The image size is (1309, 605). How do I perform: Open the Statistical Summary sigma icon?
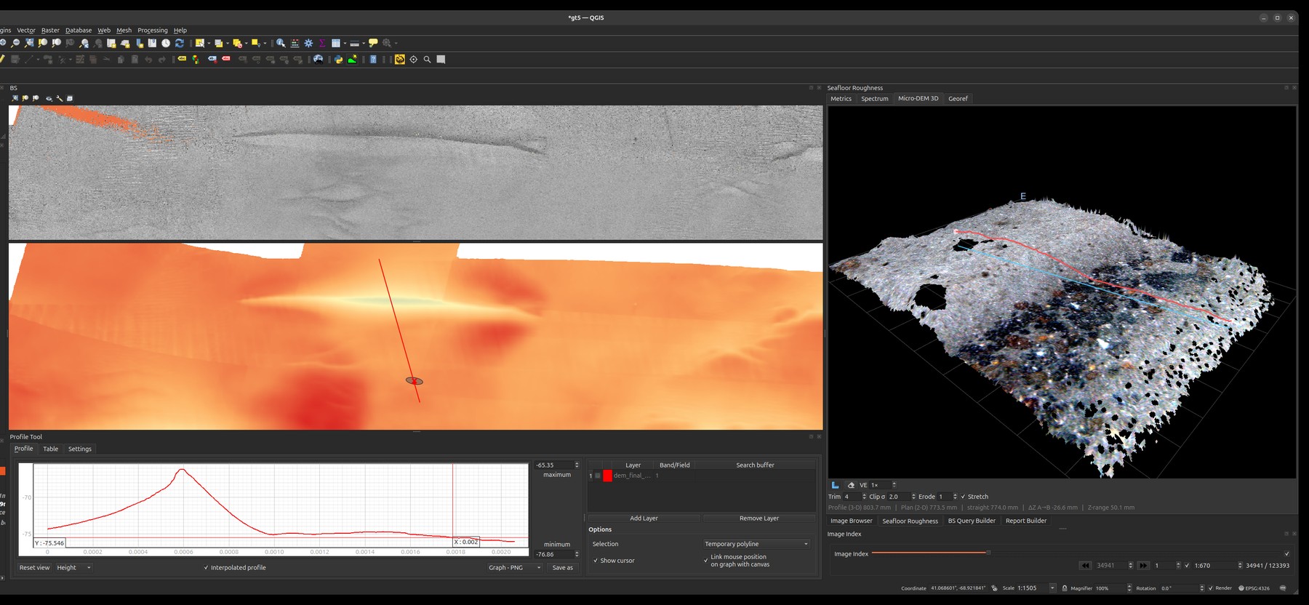pos(322,43)
